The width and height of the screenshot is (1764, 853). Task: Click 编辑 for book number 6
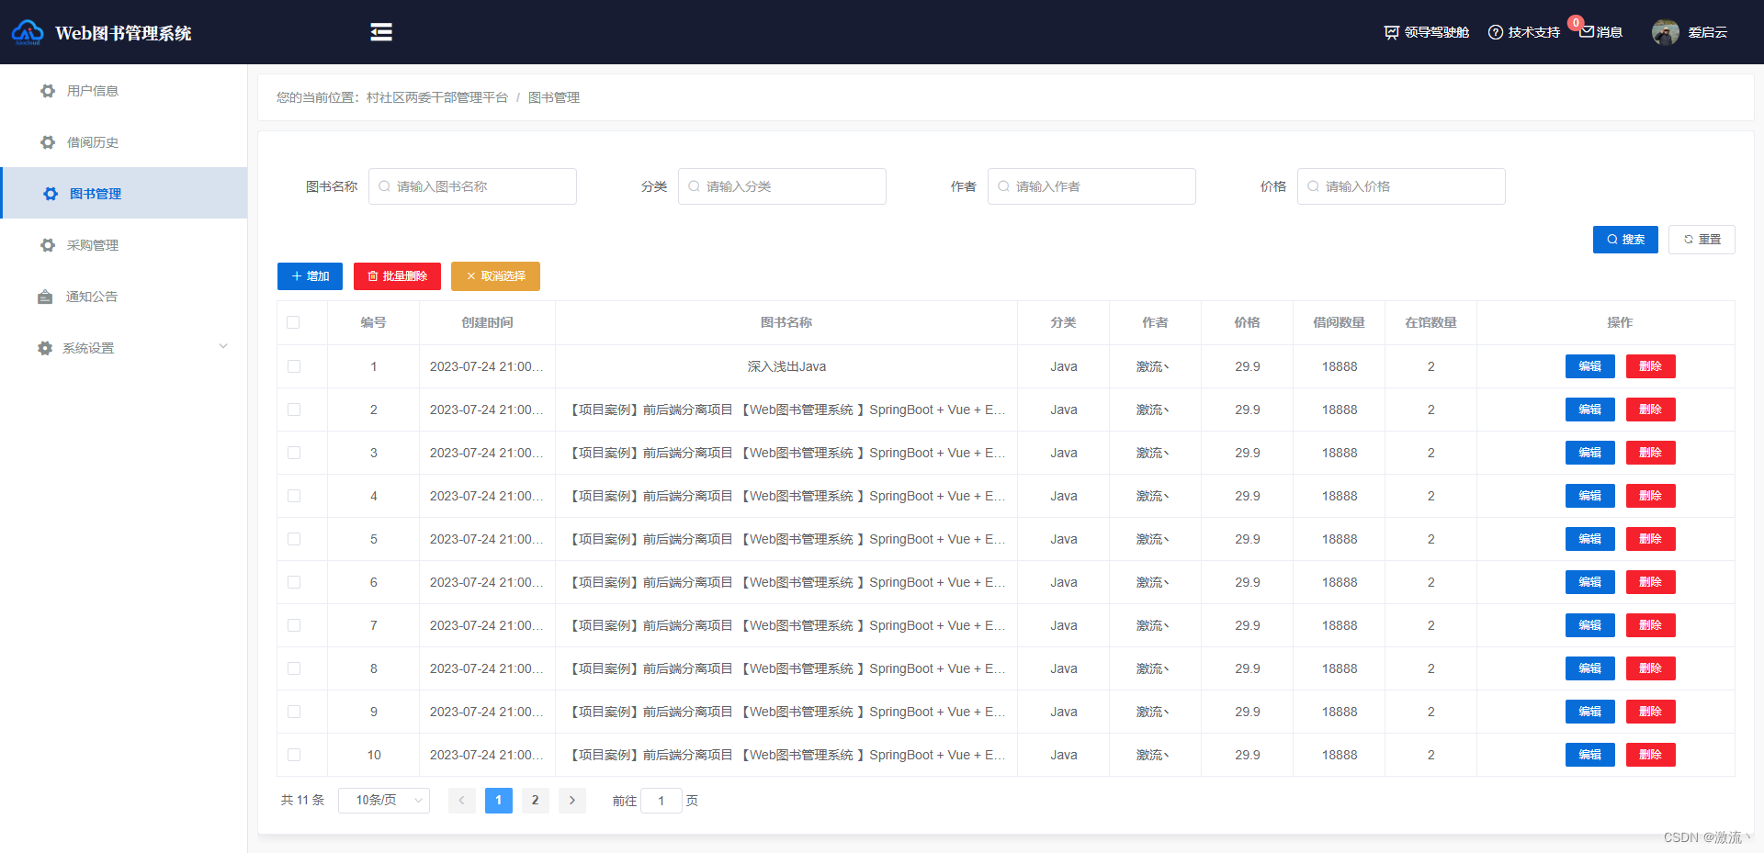pyautogui.click(x=1590, y=582)
